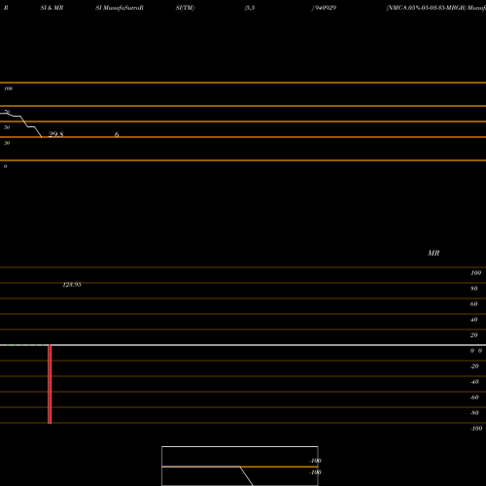The height and width of the screenshot is (486, 486).
Task: Click the 50 label on left RSI axis
Action: 7,127
